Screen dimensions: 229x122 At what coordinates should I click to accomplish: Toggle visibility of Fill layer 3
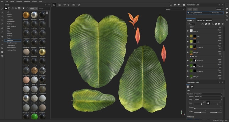188,47
